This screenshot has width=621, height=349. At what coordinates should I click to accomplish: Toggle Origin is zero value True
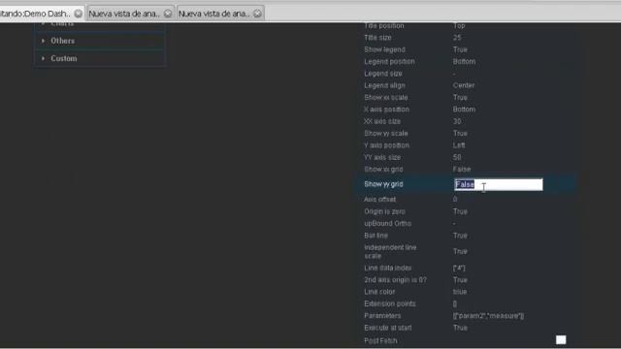(x=460, y=211)
